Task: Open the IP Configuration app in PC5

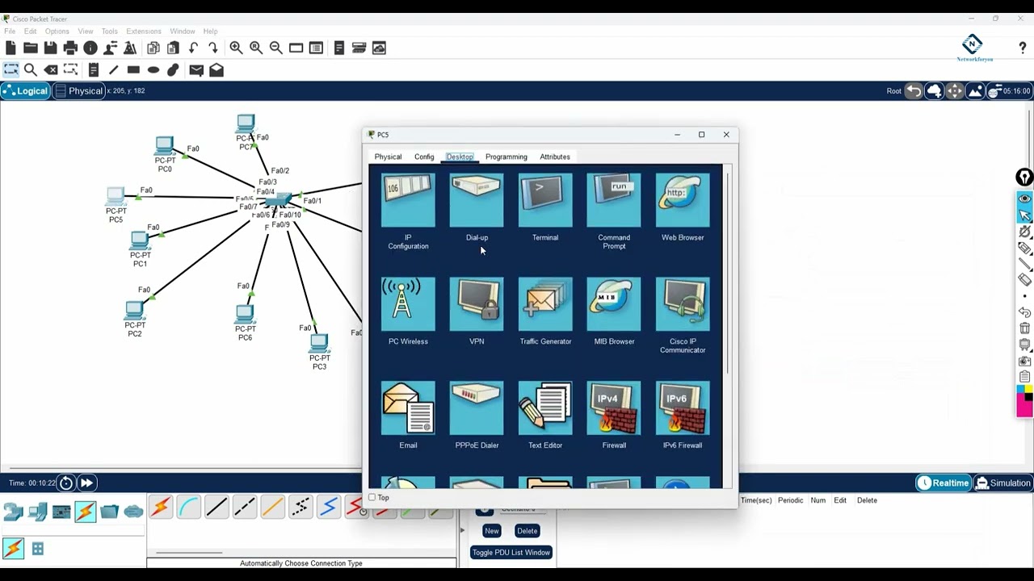Action: coord(408,213)
